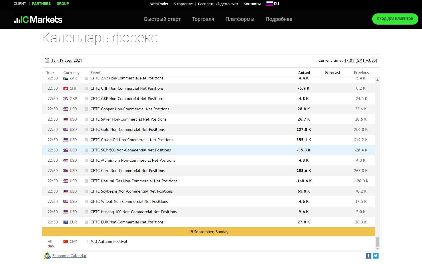Select CFTC Corn Non-Commercial Net Positions event
The image size is (422, 264).
(x=128, y=171)
